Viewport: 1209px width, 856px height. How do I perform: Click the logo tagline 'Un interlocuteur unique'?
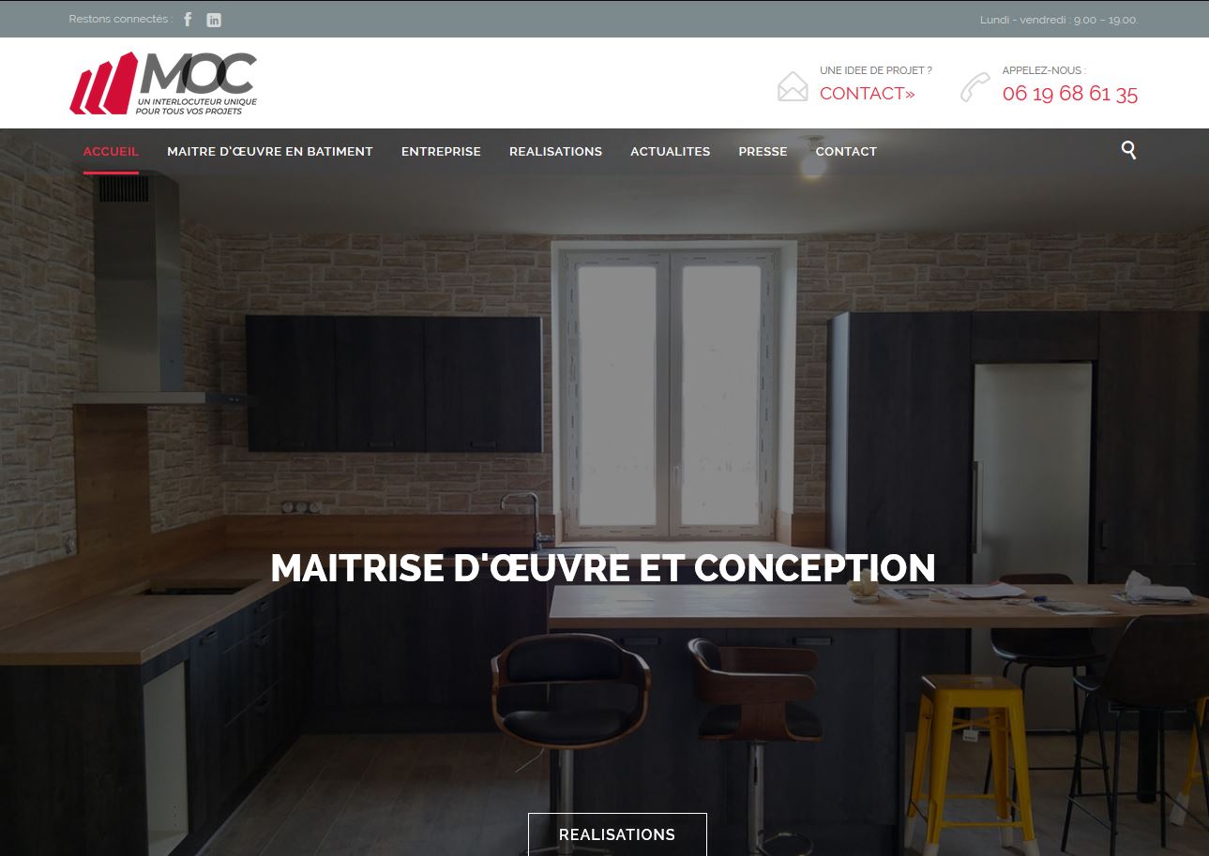click(197, 101)
